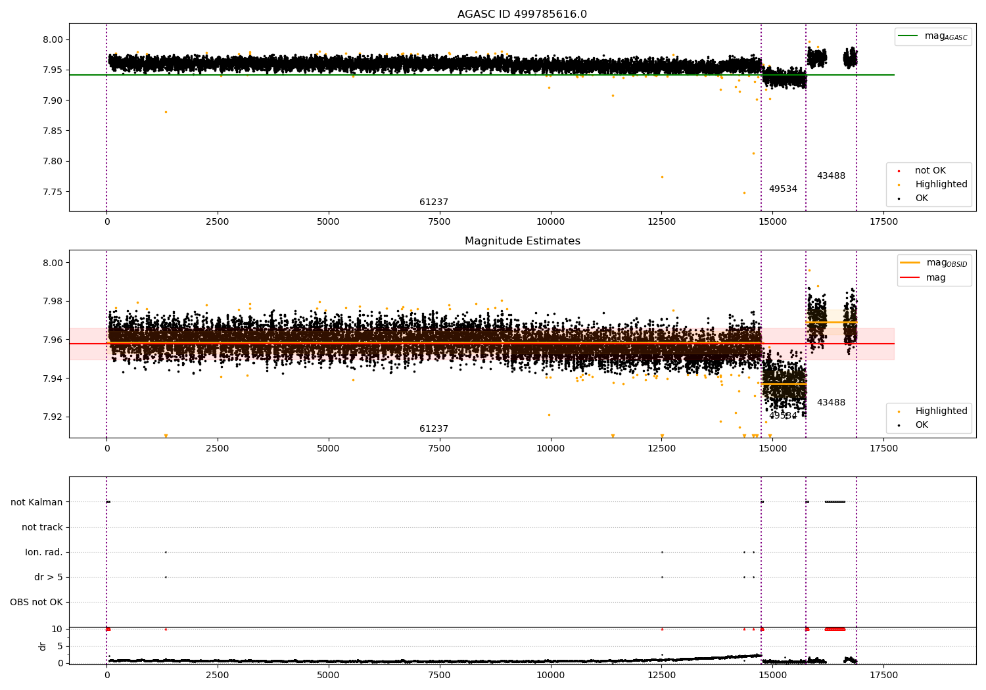The image size is (986, 690).
Task: Select 'Highlighted' in the middle plot legend
Action: [941, 411]
